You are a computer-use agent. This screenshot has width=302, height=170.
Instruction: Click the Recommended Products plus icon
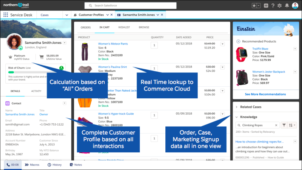tap(238, 41)
